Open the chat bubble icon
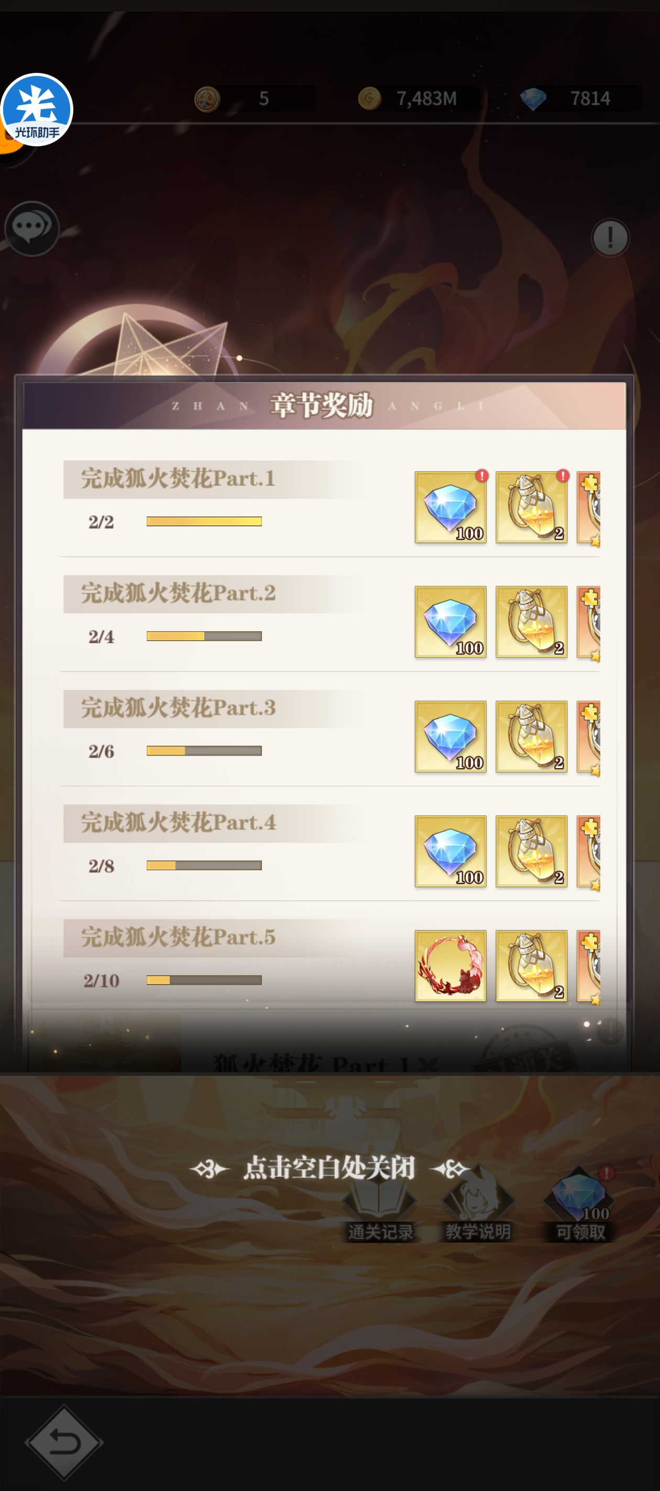The image size is (660, 1491). pos(32,228)
